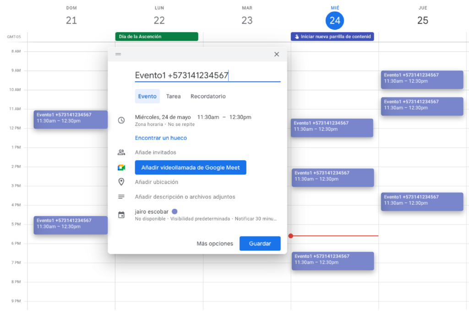
Task: Click the Google Meet logo icon
Action: click(x=121, y=168)
